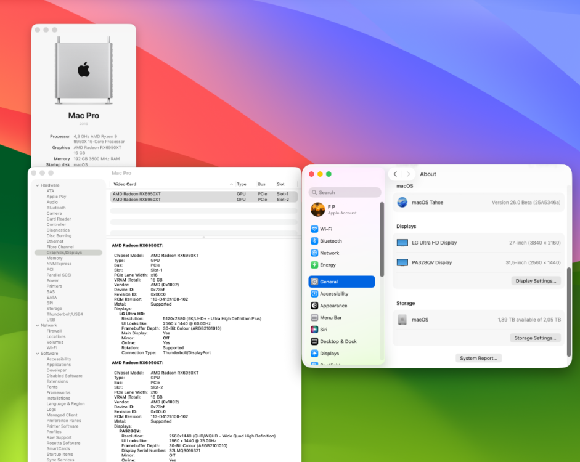Select Thunderbolt/USB4 in the Hardware list

click(x=64, y=315)
